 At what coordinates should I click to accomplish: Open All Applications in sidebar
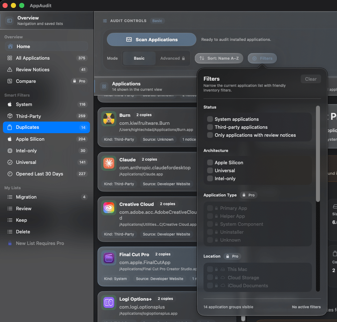[x=46, y=58]
